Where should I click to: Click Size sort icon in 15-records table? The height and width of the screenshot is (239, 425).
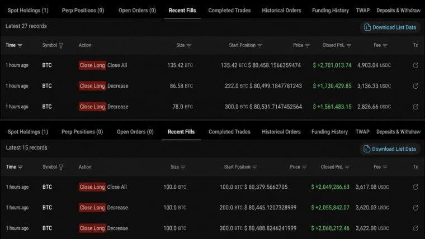coord(183,168)
